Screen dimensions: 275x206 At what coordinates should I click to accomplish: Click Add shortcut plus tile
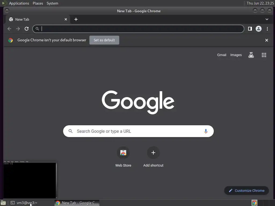pos(153,157)
